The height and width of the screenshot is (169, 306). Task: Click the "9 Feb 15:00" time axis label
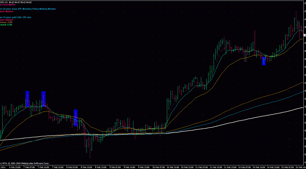pos(129,167)
